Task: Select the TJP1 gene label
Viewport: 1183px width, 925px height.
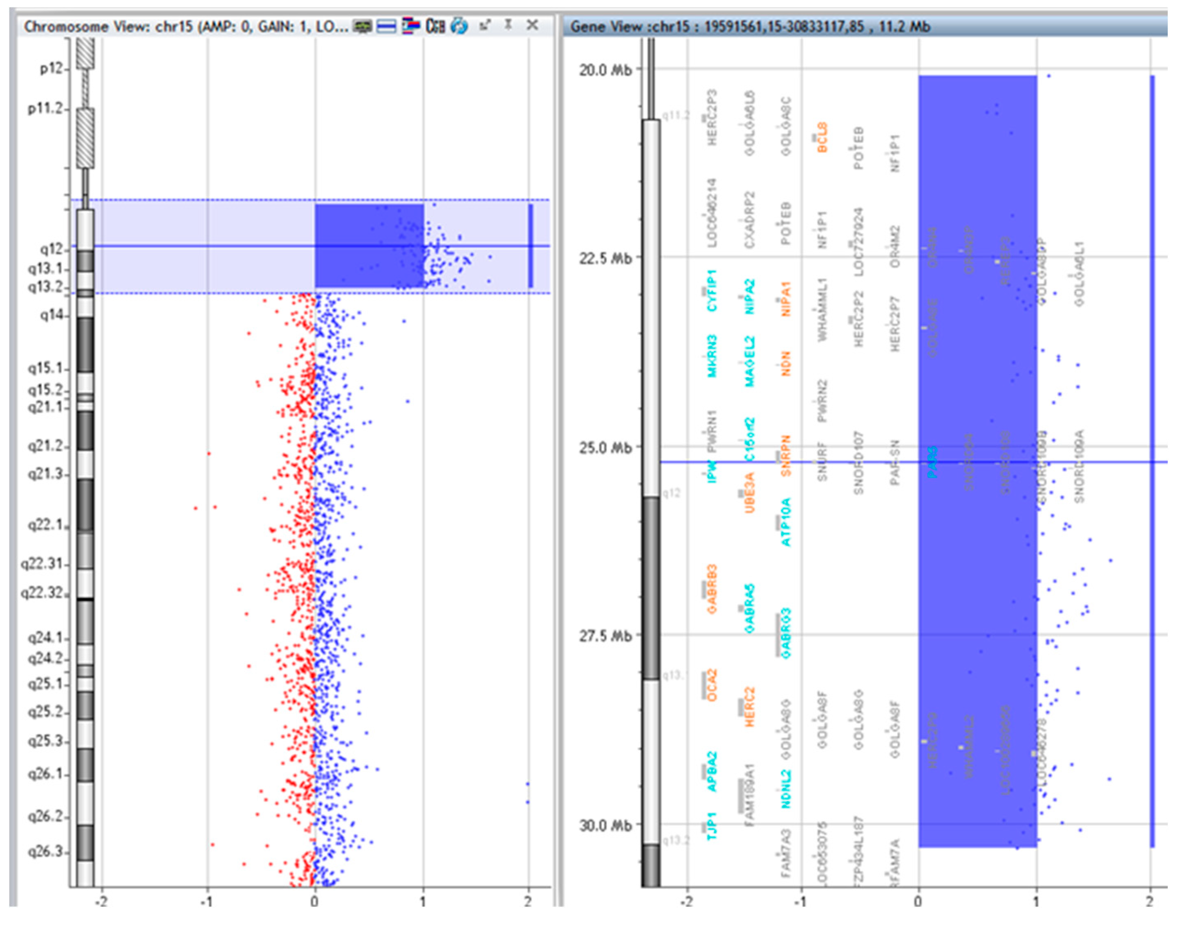Action: tap(712, 826)
